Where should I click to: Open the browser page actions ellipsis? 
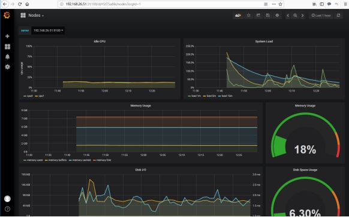pyautogui.click(x=274, y=4)
